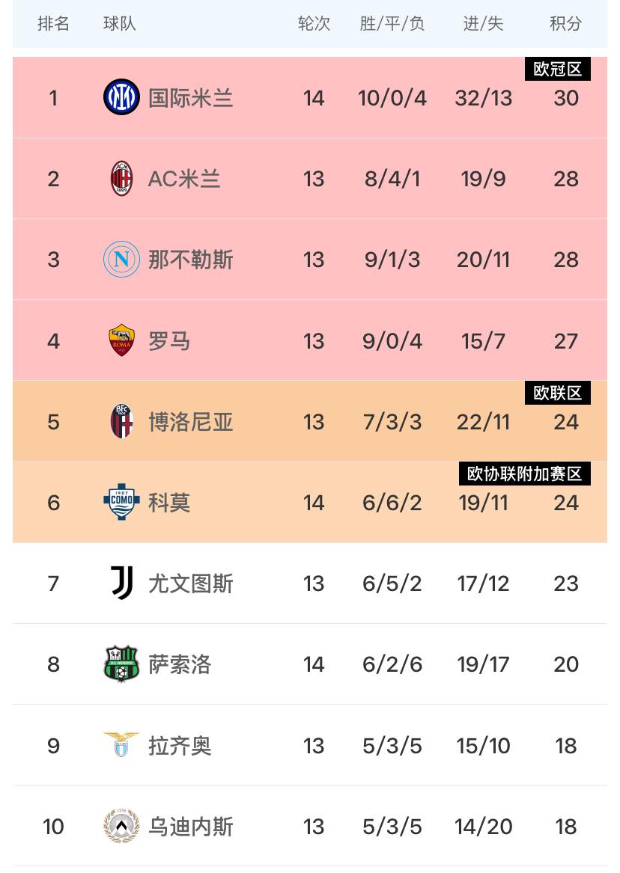The width and height of the screenshot is (620, 873).
Task: Tap the 进/失 header label
Action: coord(483,23)
